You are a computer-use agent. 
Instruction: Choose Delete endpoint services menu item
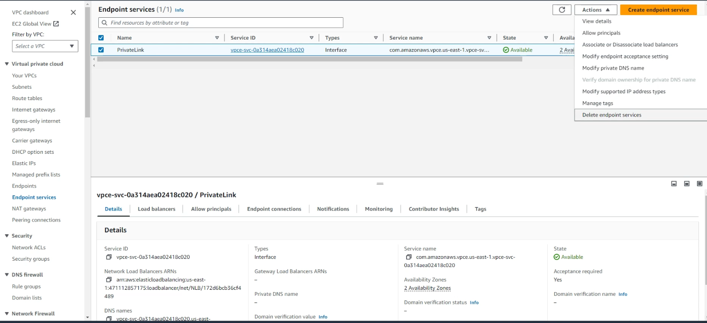611,115
